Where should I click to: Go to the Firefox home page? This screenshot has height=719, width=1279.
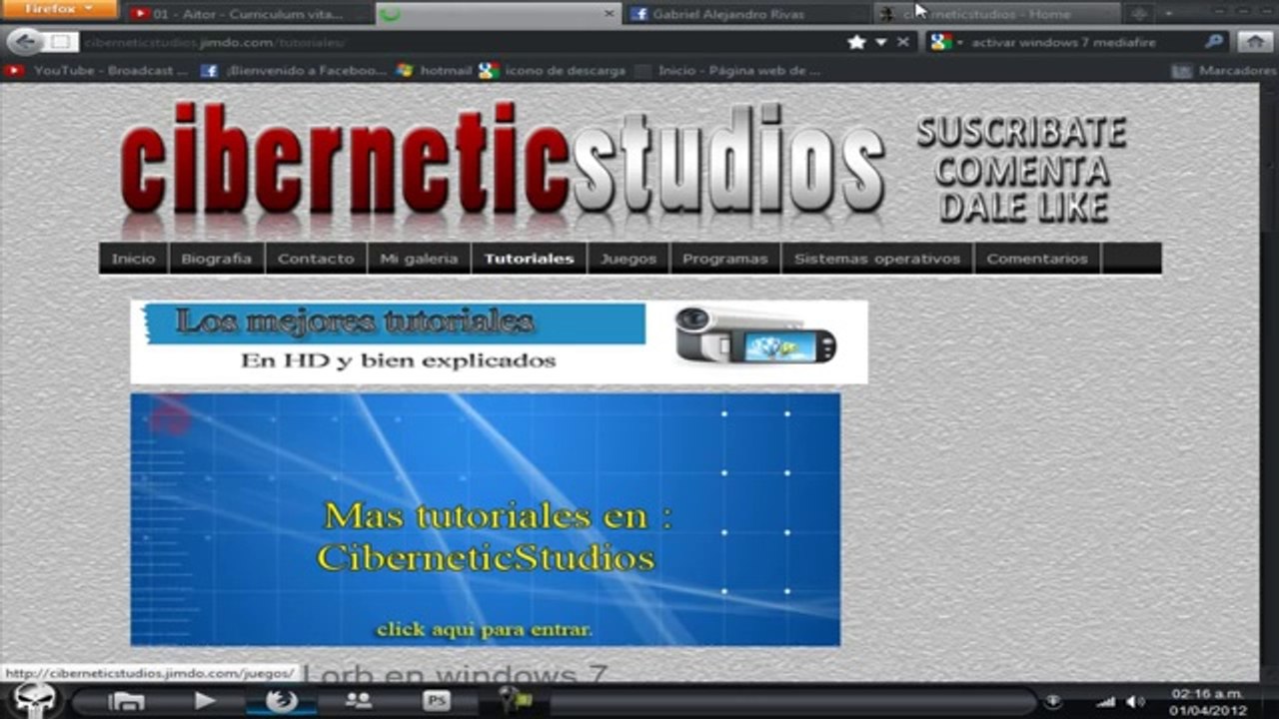click(x=1255, y=42)
